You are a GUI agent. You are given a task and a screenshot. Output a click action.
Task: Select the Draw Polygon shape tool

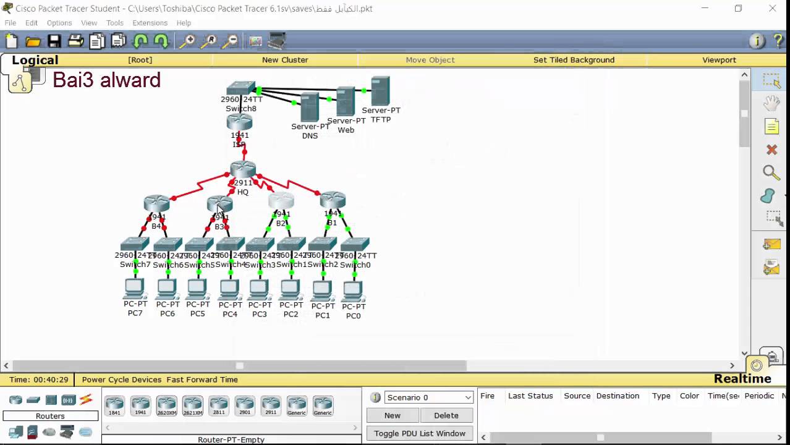coord(768,195)
